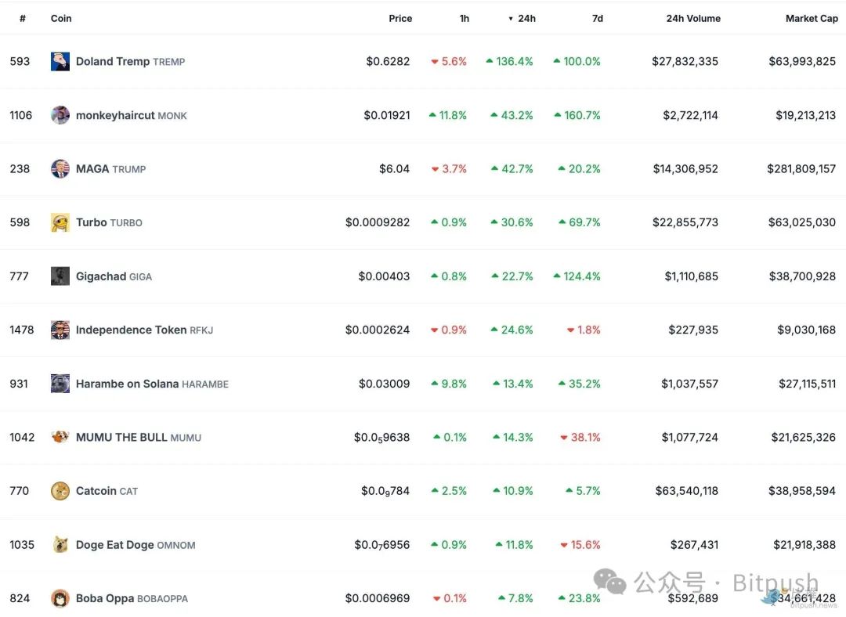Click the Harambe on Solana logo

60,384
